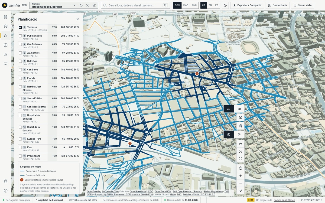The image size is (325, 203).
Task: Click the location pin icon in search box
Action: 165,5
